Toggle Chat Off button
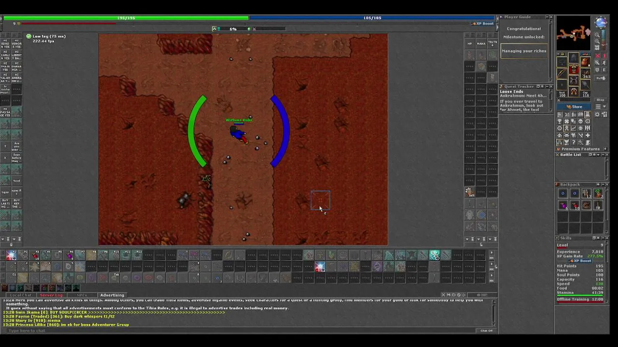Image resolution: width=618 pixels, height=347 pixels. (x=486, y=331)
